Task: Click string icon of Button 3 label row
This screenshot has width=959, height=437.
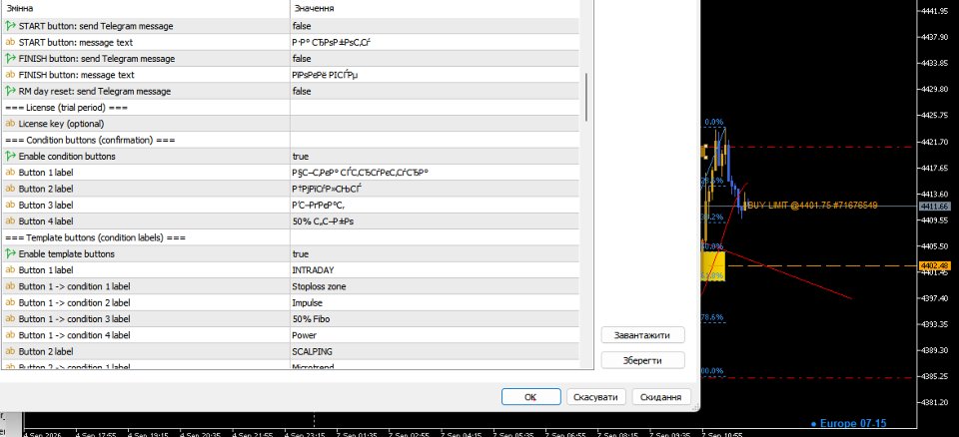Action: [x=10, y=205]
